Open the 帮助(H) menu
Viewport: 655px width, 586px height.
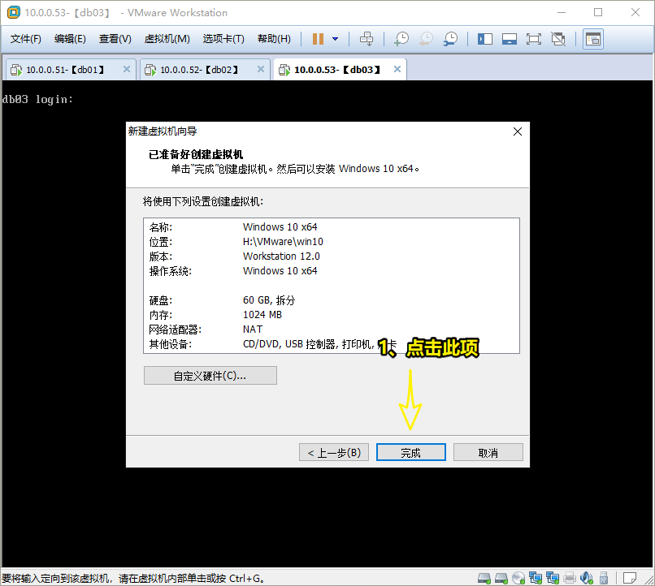click(x=274, y=39)
